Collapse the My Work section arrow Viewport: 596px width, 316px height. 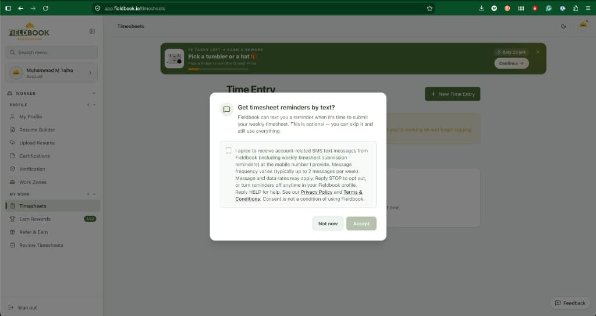[94, 194]
